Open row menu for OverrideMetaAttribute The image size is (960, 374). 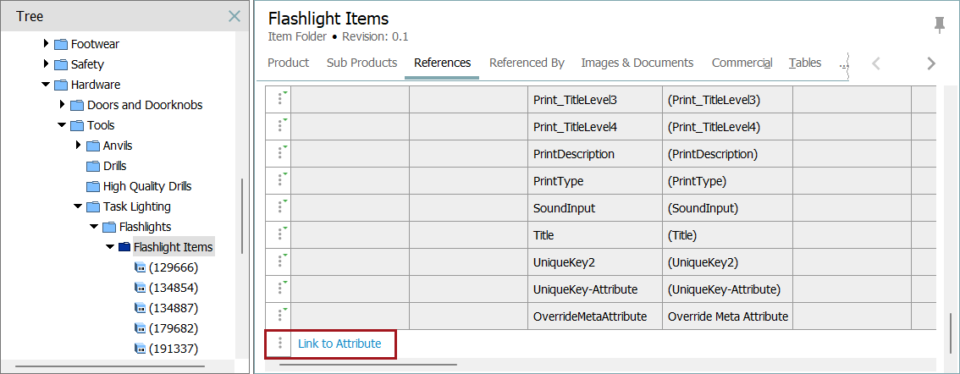click(280, 316)
